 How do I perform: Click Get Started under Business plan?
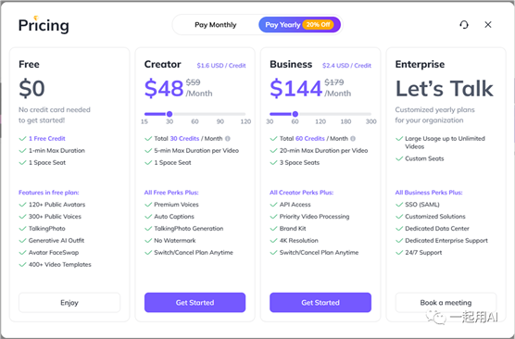coord(320,303)
